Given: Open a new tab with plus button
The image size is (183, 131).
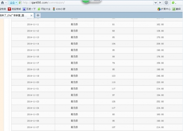Looking at the screenshot, I should click(x=38, y=15).
